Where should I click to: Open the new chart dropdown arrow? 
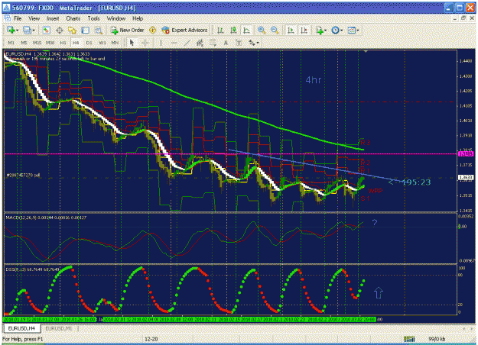click(17, 30)
